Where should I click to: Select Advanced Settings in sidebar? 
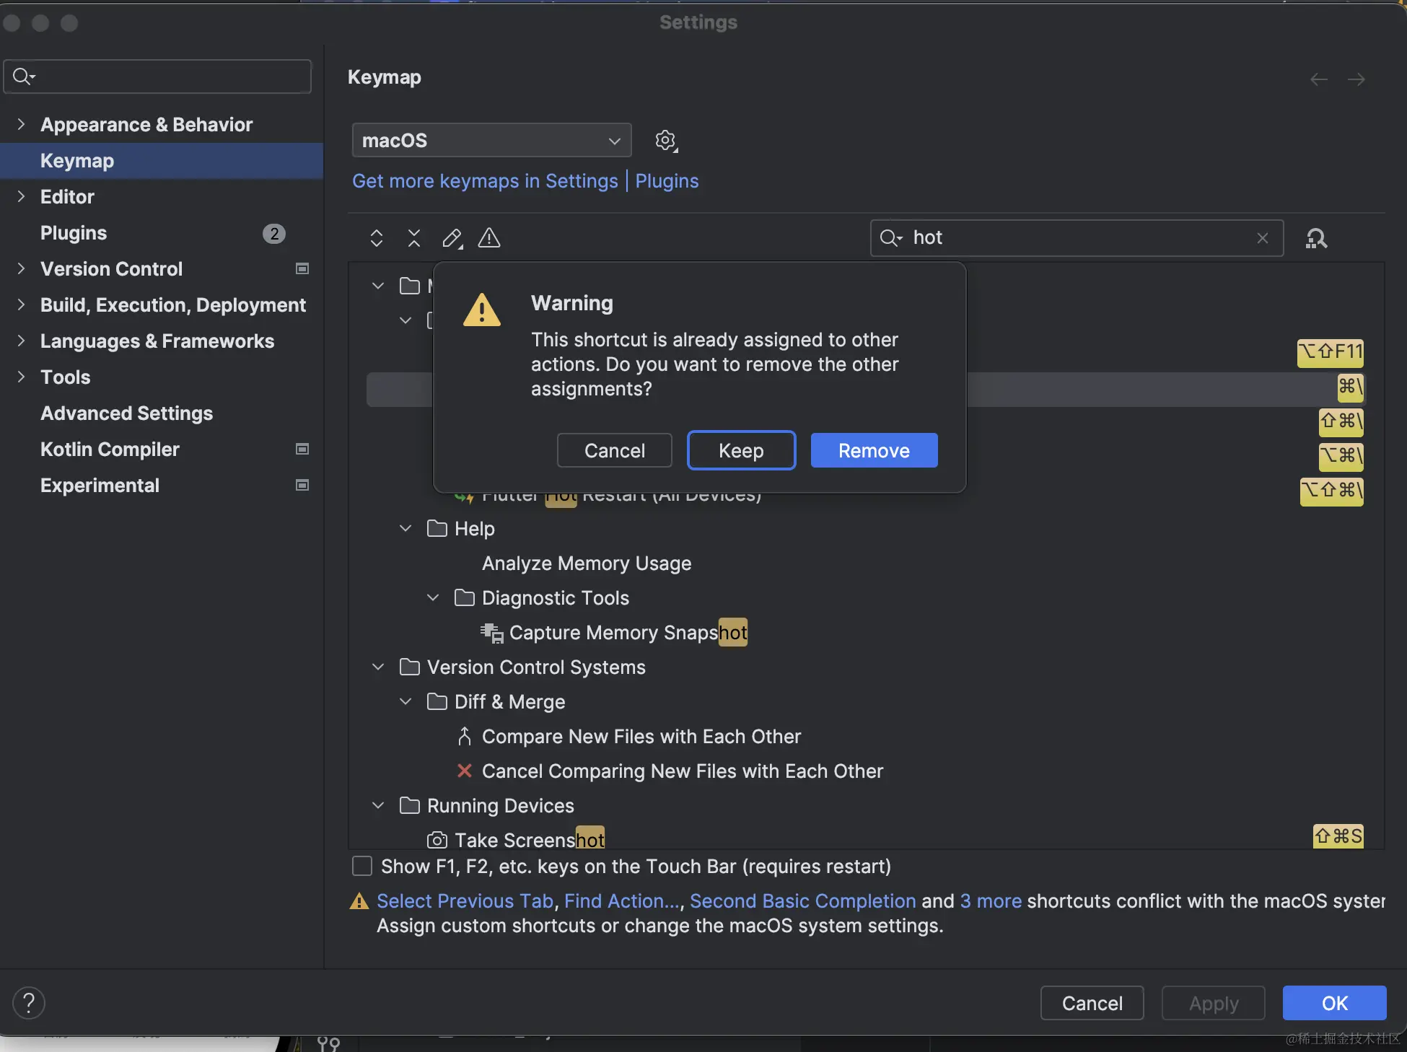click(x=126, y=413)
